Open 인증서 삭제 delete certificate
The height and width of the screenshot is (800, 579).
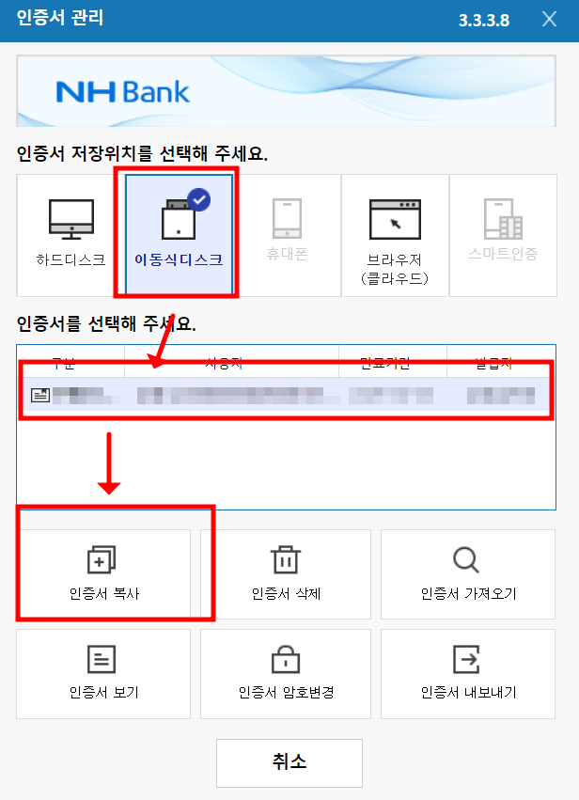[x=286, y=574]
